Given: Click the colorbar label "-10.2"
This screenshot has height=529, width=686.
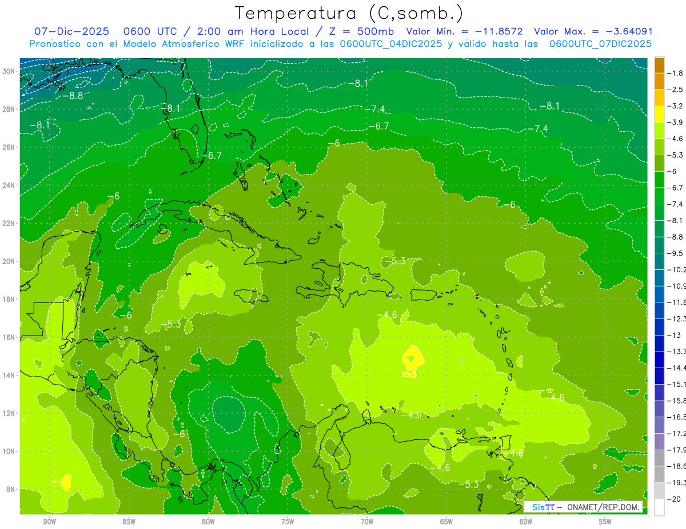Looking at the screenshot, I should 677,269.
